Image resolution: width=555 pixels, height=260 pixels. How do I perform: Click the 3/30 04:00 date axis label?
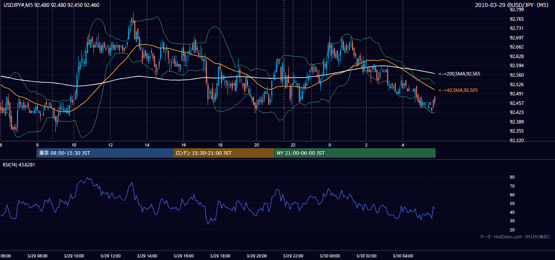(403, 256)
